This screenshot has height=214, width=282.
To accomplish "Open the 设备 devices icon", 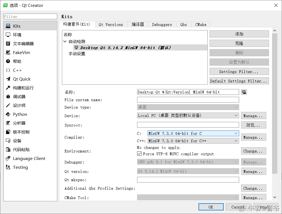I will coord(8,141).
